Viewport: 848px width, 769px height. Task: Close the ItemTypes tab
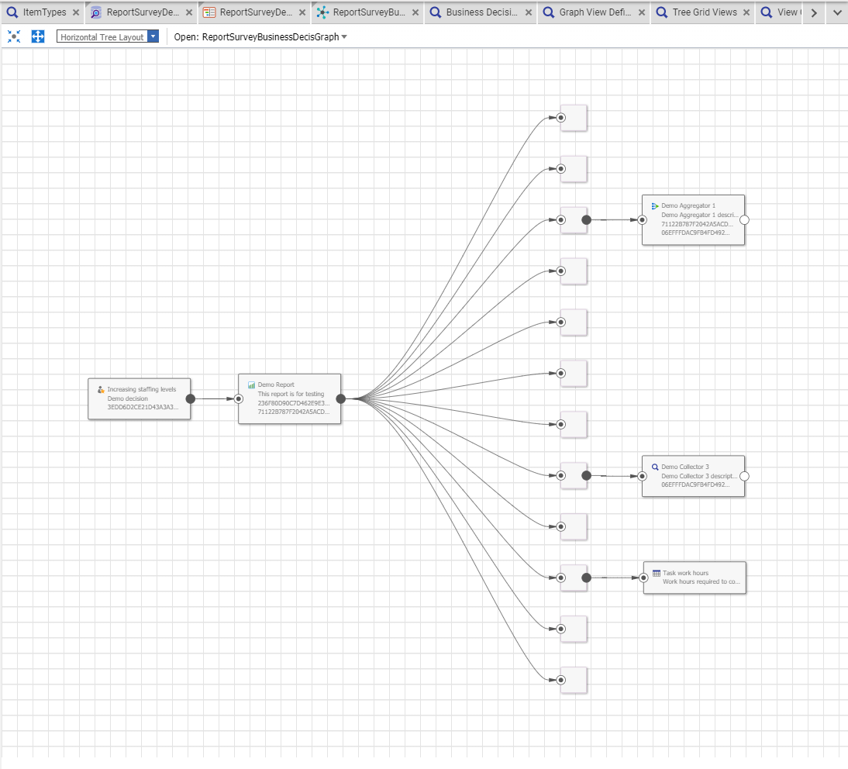coord(76,12)
